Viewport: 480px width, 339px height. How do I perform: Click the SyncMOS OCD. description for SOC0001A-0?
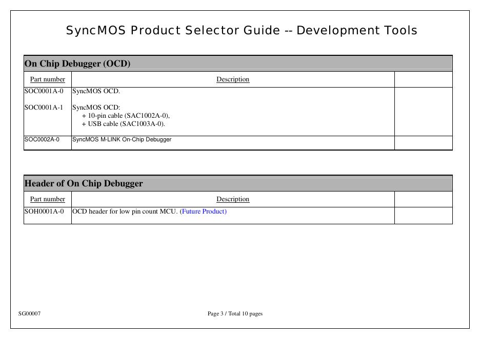pyautogui.click(x=96, y=91)
